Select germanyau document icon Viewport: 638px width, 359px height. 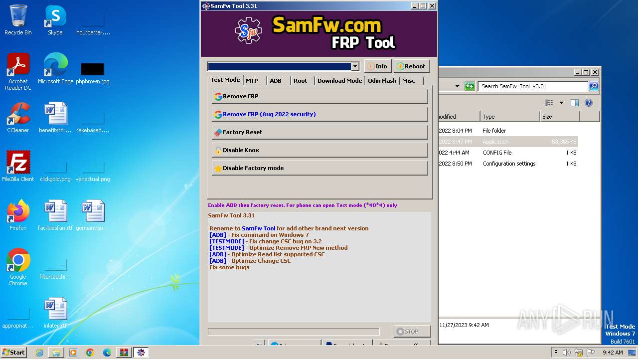point(93,215)
